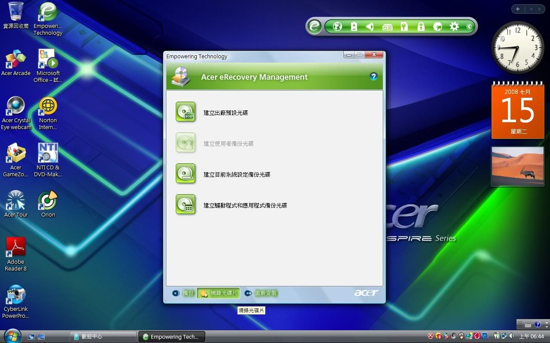
Task: Switch to the 備份 tab
Action: pyautogui.click(x=183, y=293)
